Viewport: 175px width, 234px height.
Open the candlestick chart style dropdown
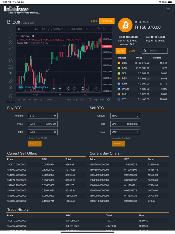coord(43,29)
